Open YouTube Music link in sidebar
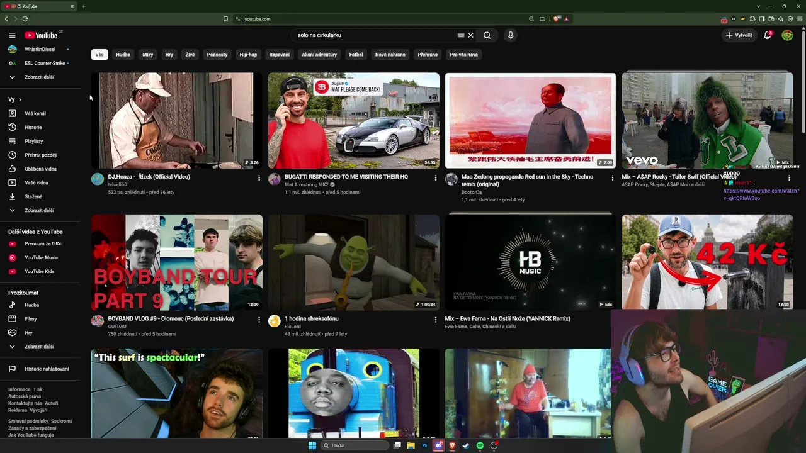 pyautogui.click(x=41, y=257)
